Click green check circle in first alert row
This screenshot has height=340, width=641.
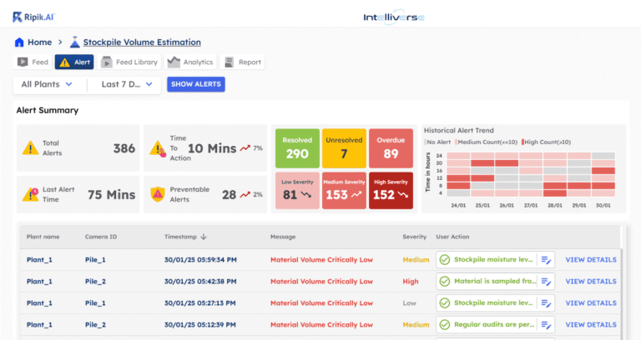coord(445,260)
